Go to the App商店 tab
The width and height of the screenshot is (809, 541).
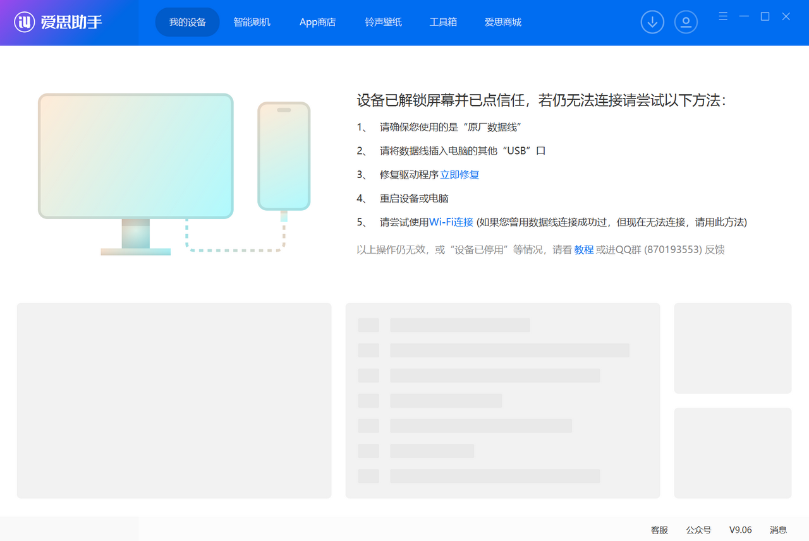pyautogui.click(x=317, y=22)
